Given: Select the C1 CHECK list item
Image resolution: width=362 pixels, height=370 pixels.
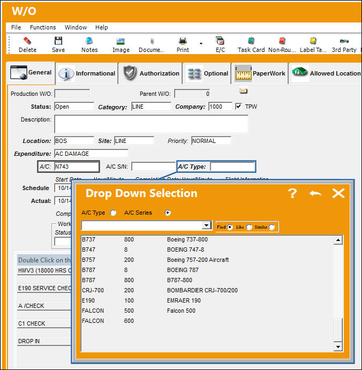Looking at the screenshot, I should pyautogui.click(x=44, y=323).
